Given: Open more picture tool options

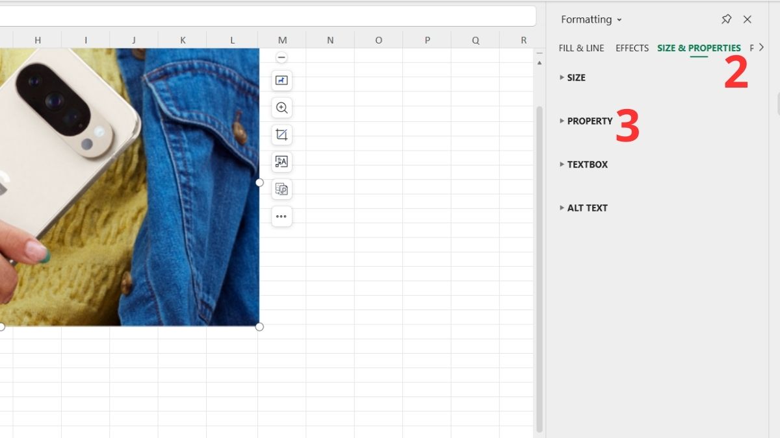Looking at the screenshot, I should (281, 217).
